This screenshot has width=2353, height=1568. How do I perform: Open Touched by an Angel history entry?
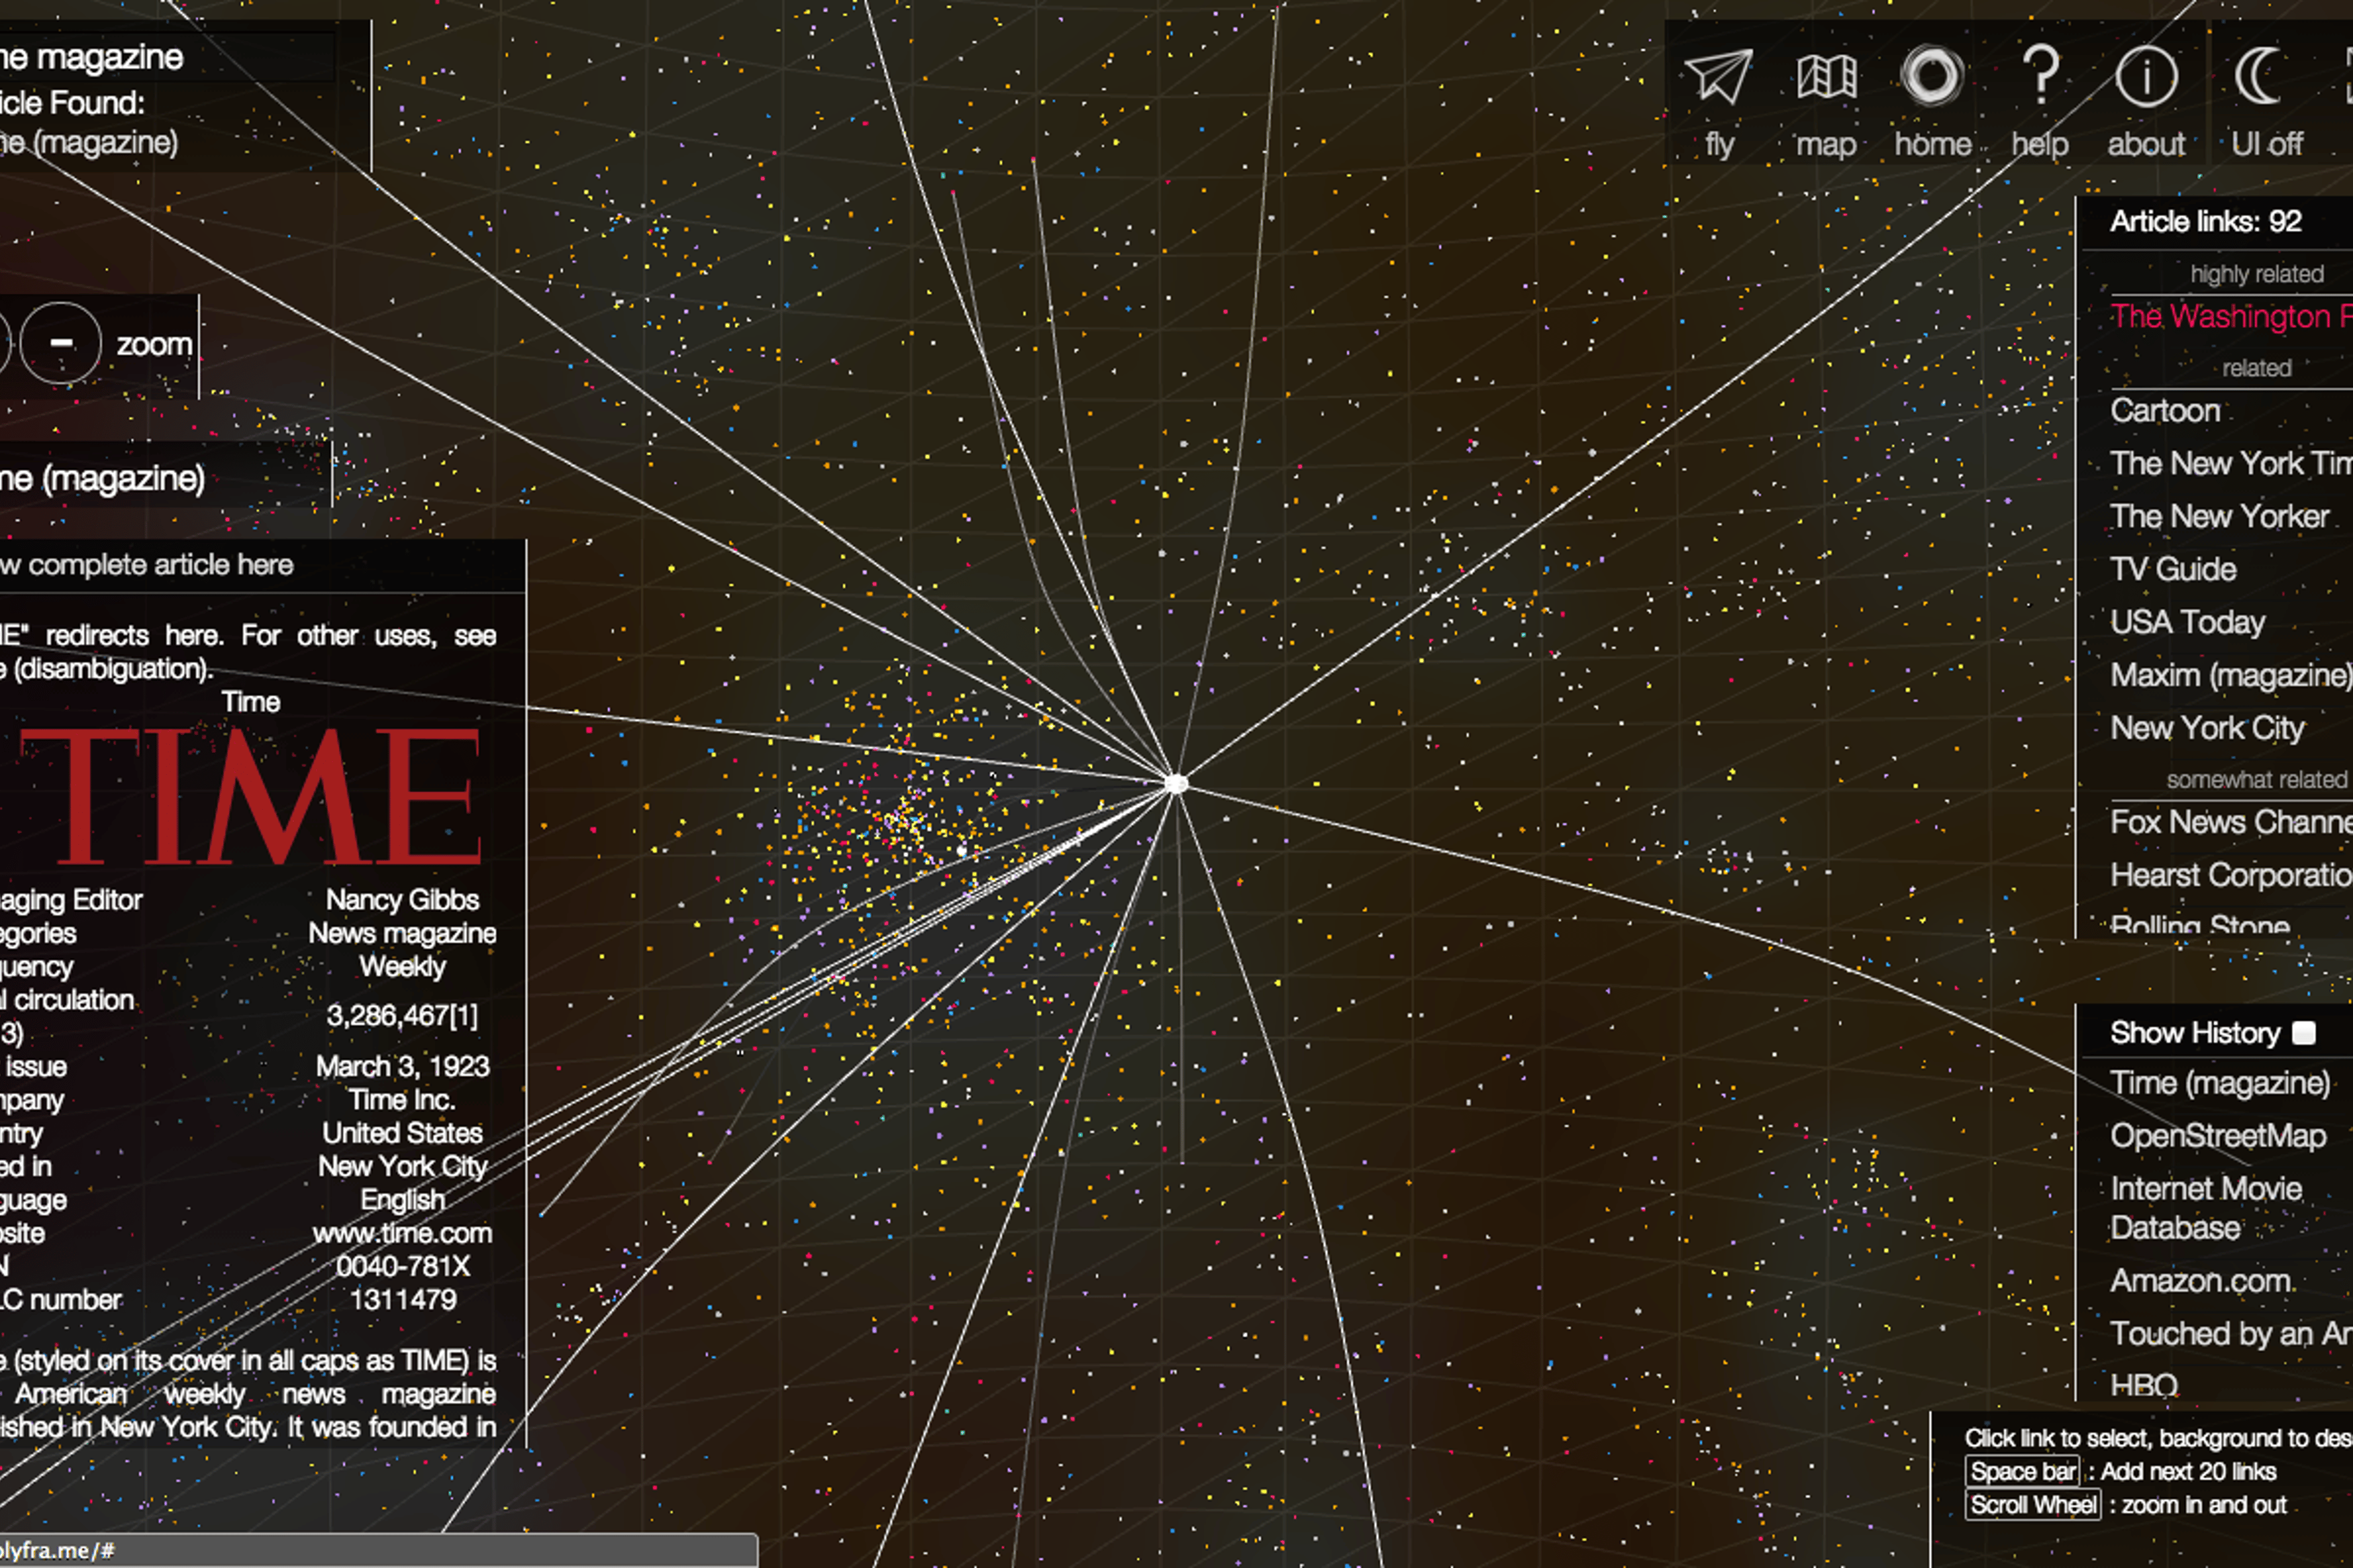pyautogui.click(x=2231, y=1334)
